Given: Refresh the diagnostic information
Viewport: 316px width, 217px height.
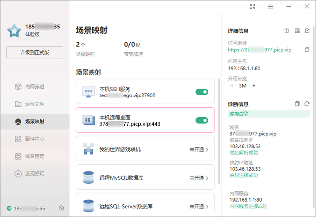Looking at the screenshot, I should (x=307, y=104).
